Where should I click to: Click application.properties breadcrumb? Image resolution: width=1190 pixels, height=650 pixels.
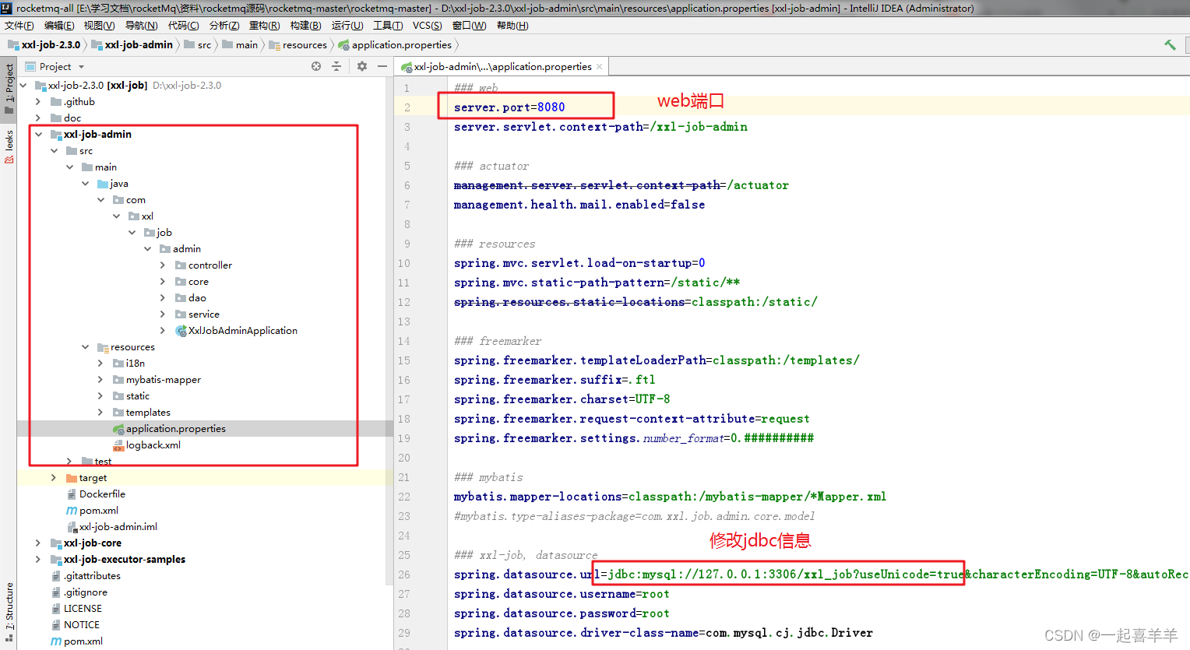pyautogui.click(x=395, y=45)
